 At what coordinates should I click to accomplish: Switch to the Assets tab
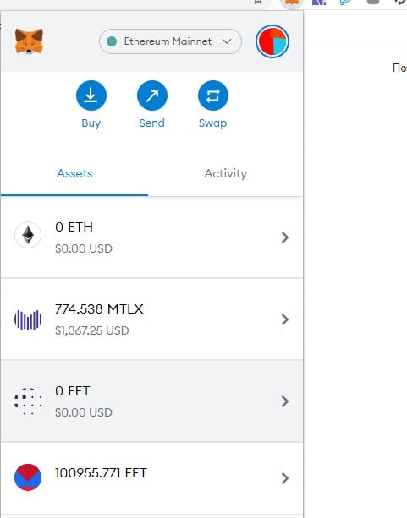click(74, 173)
